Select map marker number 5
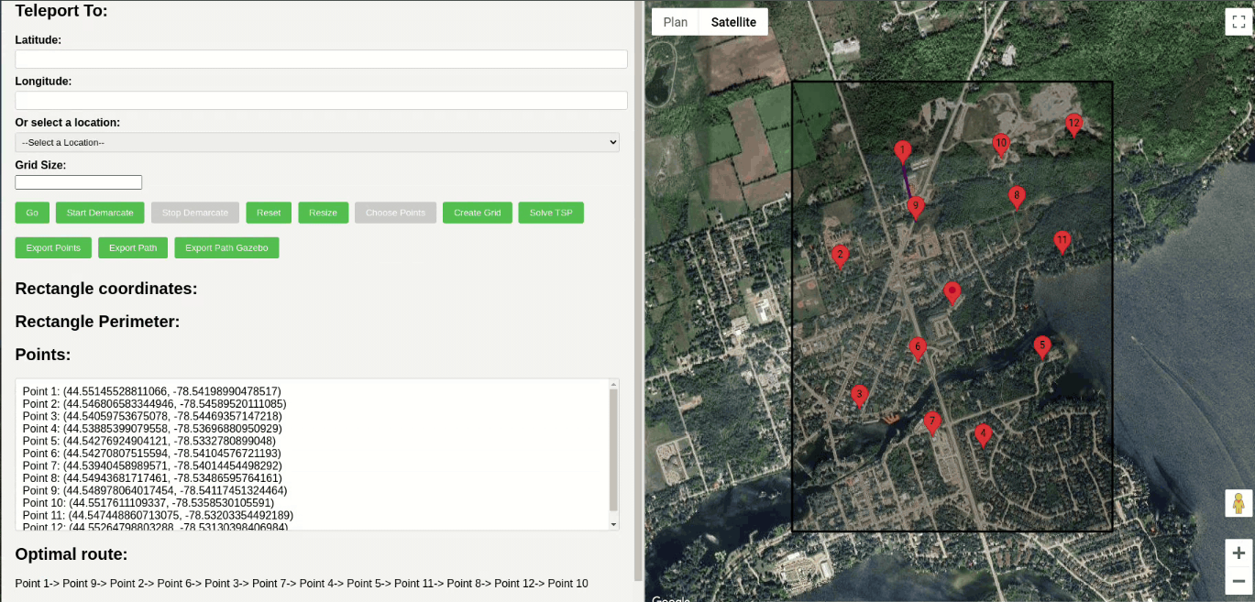Viewport: 1255px width, 602px height. tap(1041, 346)
